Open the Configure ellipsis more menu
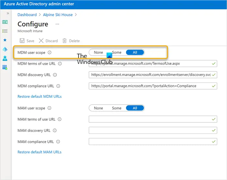 point(57,24)
